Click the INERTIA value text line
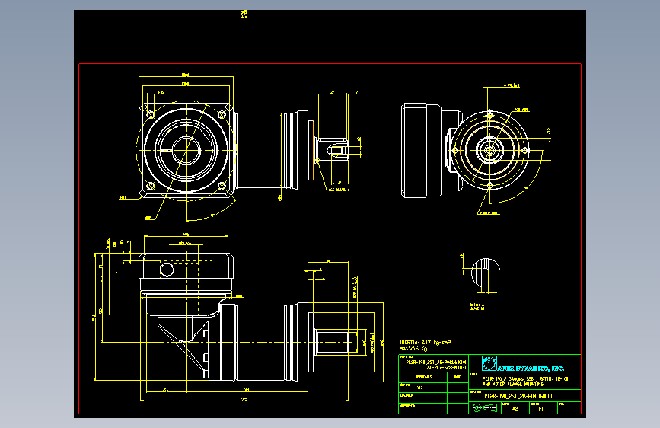660x428 pixels. click(425, 343)
